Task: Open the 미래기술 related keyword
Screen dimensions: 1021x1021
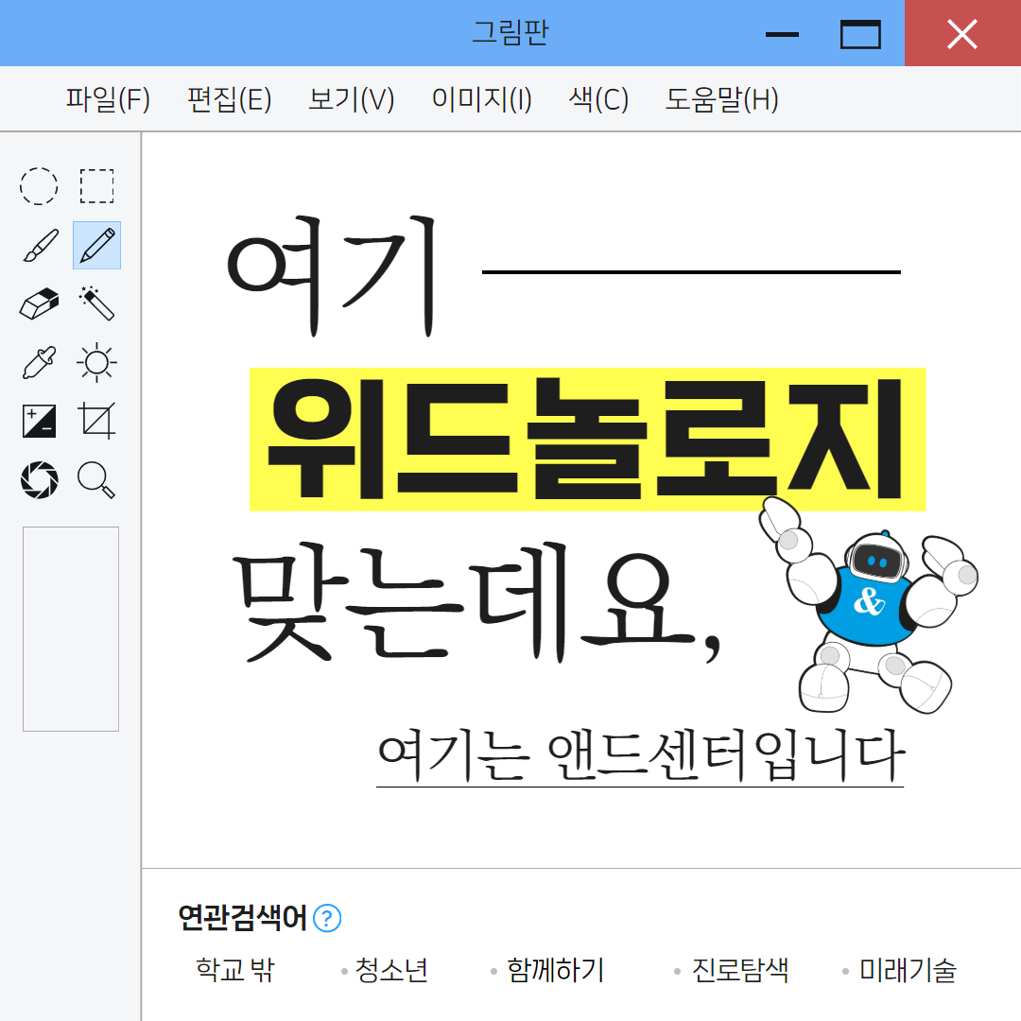Action: click(908, 970)
